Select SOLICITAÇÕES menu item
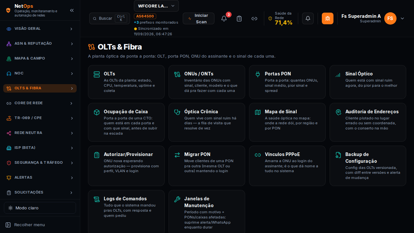This screenshot has height=233, width=414. coord(40,193)
